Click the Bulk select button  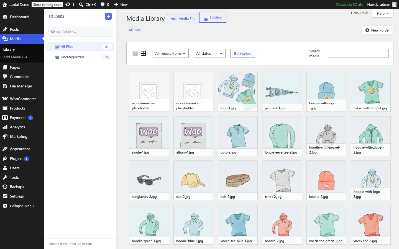[243, 53]
